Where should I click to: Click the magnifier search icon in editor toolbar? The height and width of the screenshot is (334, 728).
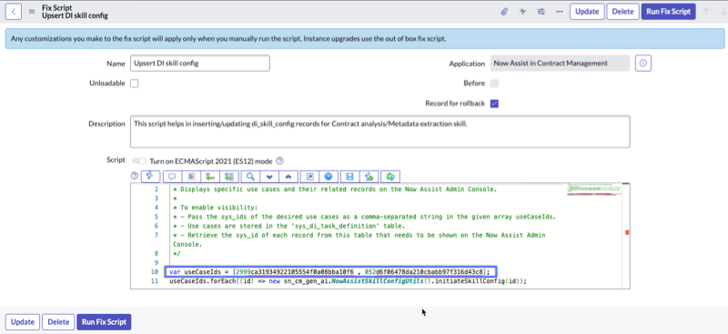(250, 176)
